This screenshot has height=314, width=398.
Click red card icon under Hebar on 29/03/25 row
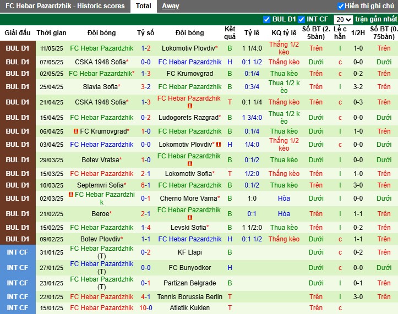pyautogui.click(x=189, y=164)
